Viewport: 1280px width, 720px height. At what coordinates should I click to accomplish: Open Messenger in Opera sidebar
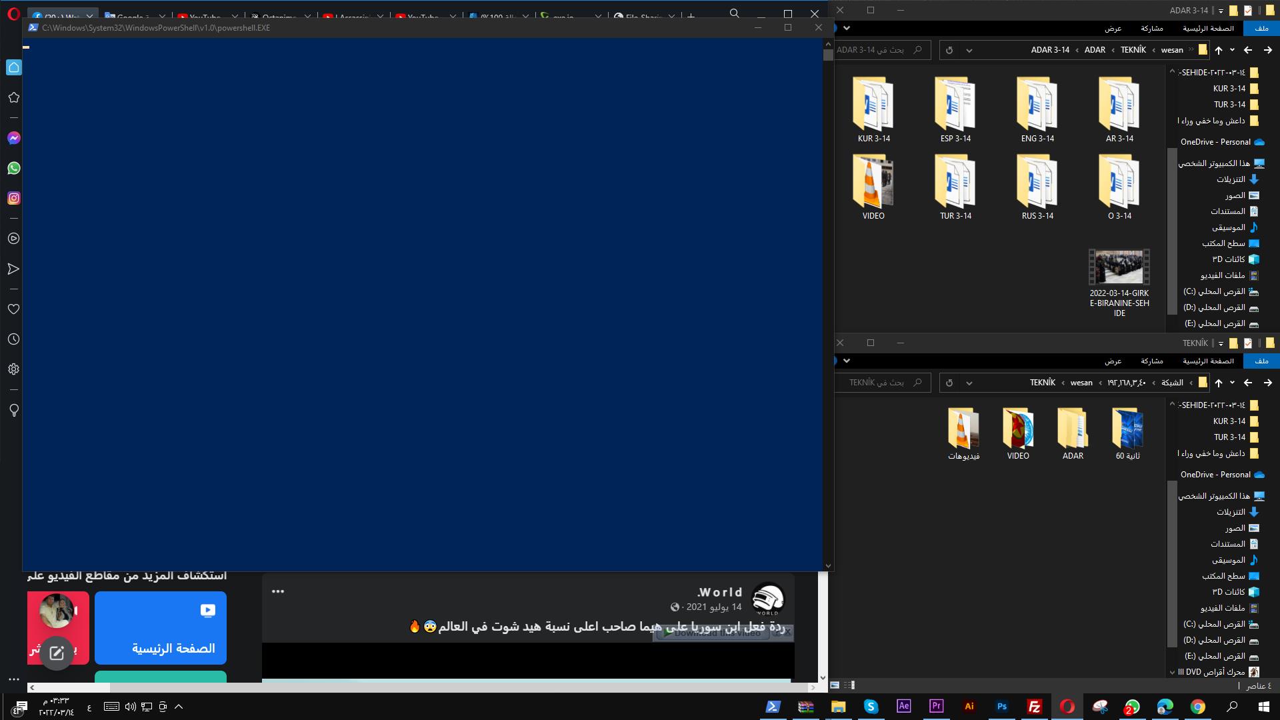pos(13,138)
